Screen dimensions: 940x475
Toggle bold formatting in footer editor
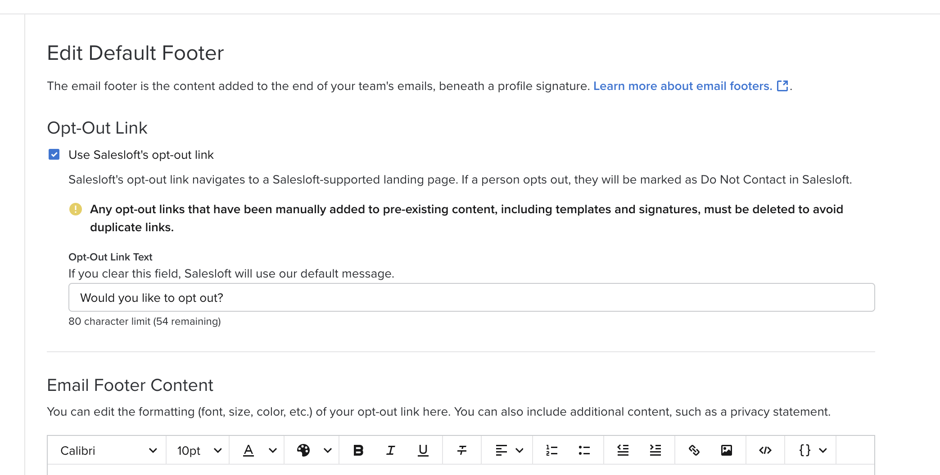pyautogui.click(x=358, y=450)
